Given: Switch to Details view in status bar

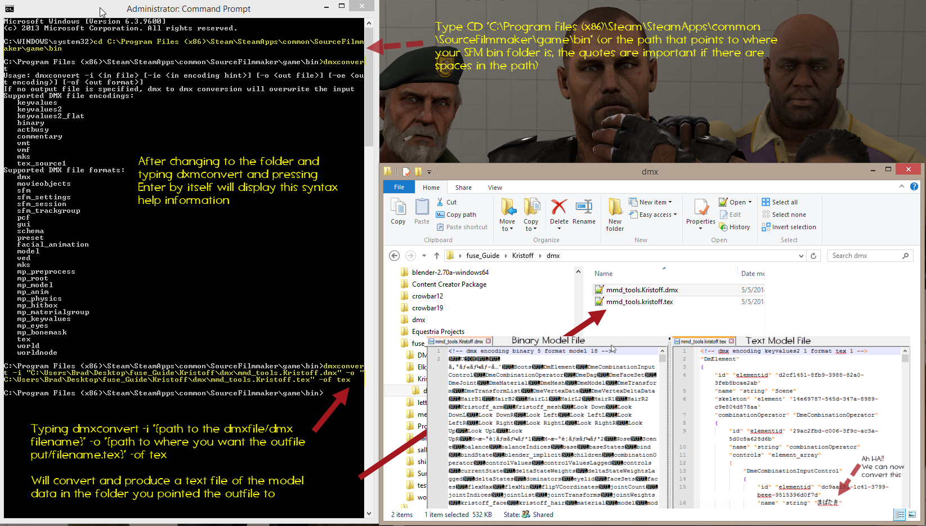Looking at the screenshot, I should 900,515.
